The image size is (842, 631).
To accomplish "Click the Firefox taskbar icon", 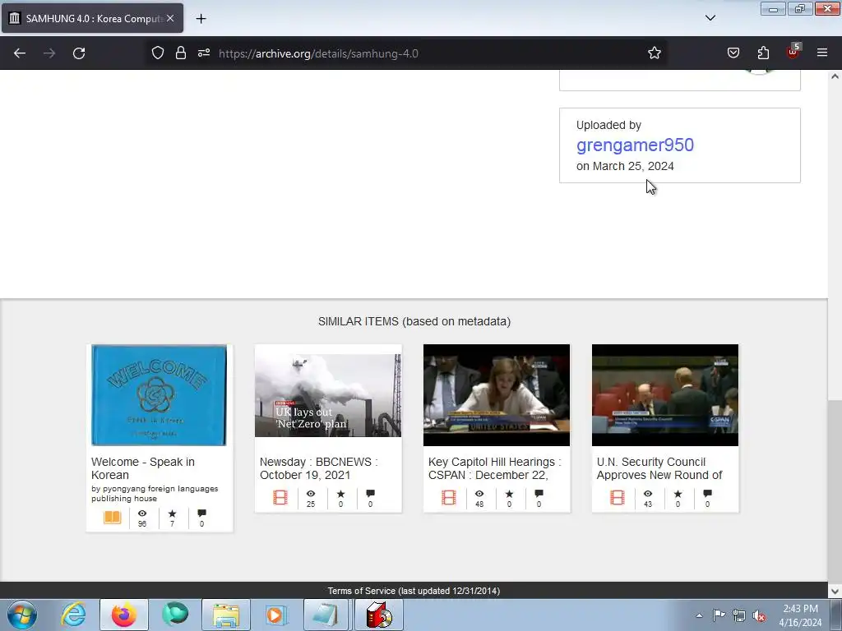I will [x=124, y=615].
